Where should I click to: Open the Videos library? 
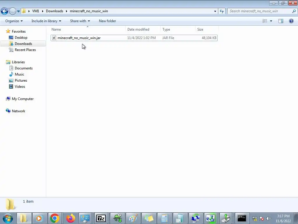pyautogui.click(x=20, y=86)
